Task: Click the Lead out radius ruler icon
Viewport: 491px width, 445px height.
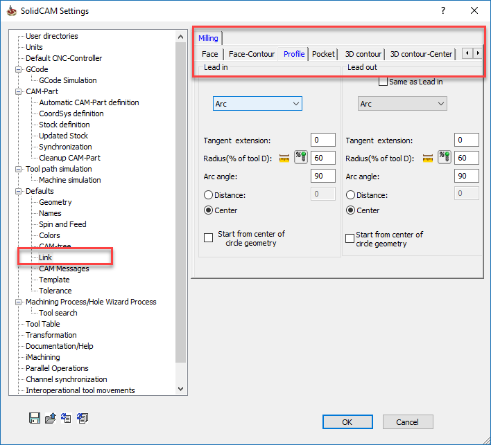Action: 428,158
